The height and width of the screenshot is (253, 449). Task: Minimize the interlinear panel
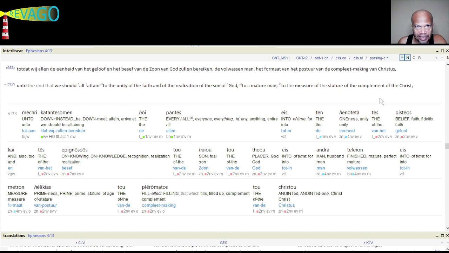click(x=437, y=51)
